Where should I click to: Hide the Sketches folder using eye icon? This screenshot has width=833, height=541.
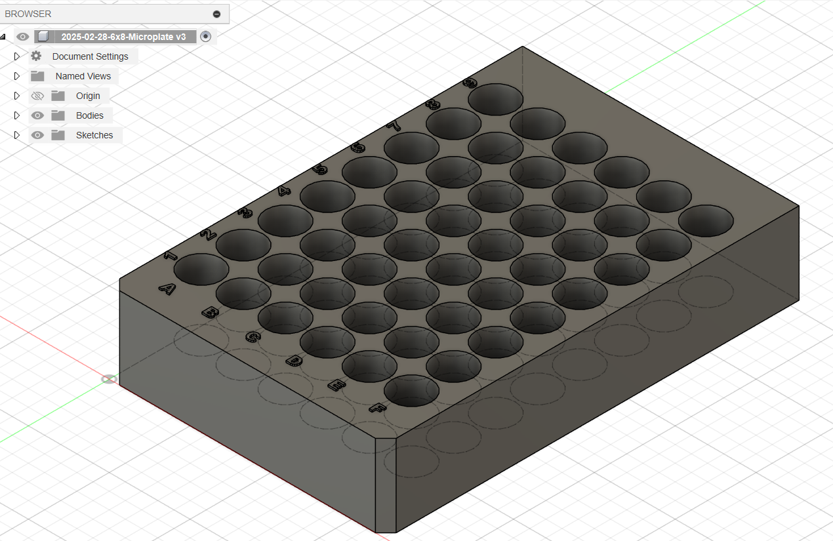pyautogui.click(x=37, y=135)
